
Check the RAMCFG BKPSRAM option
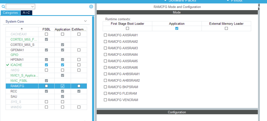coord(105,87)
